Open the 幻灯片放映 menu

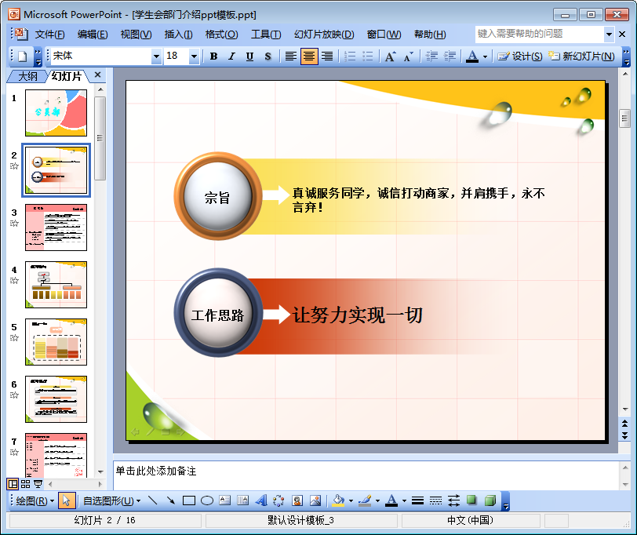point(324,35)
